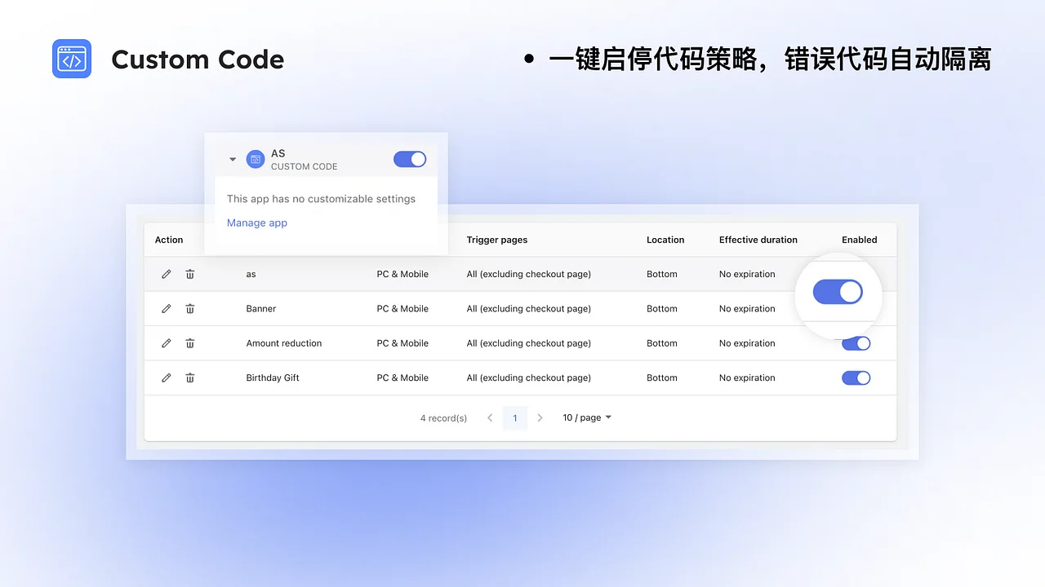
Task: Go to next page arrow
Action: pyautogui.click(x=540, y=417)
